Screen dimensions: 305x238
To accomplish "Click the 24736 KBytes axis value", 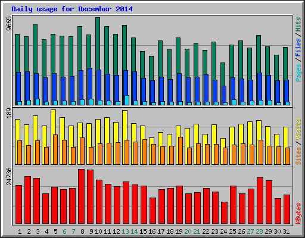I will coord(9,176).
